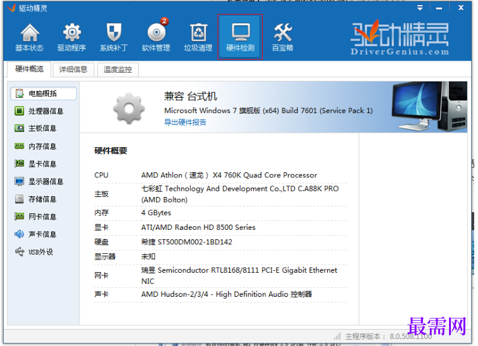The height and width of the screenshot is (346, 478).
Task: Select the 硬件概览 tab
Action: click(x=29, y=69)
